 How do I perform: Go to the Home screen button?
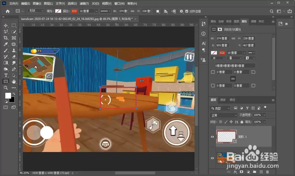8,11
